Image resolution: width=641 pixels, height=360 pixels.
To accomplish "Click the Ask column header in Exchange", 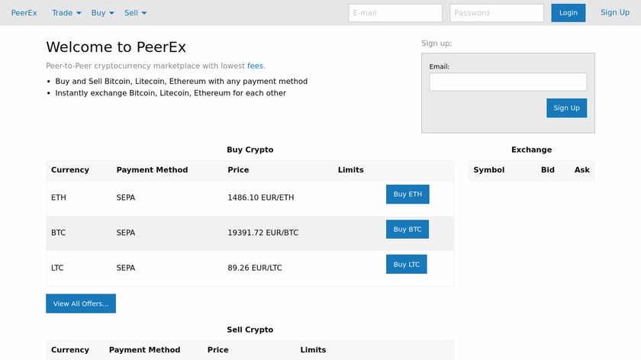I will click(581, 170).
